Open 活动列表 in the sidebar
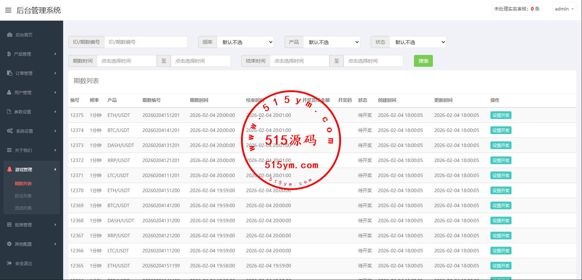 23,208
